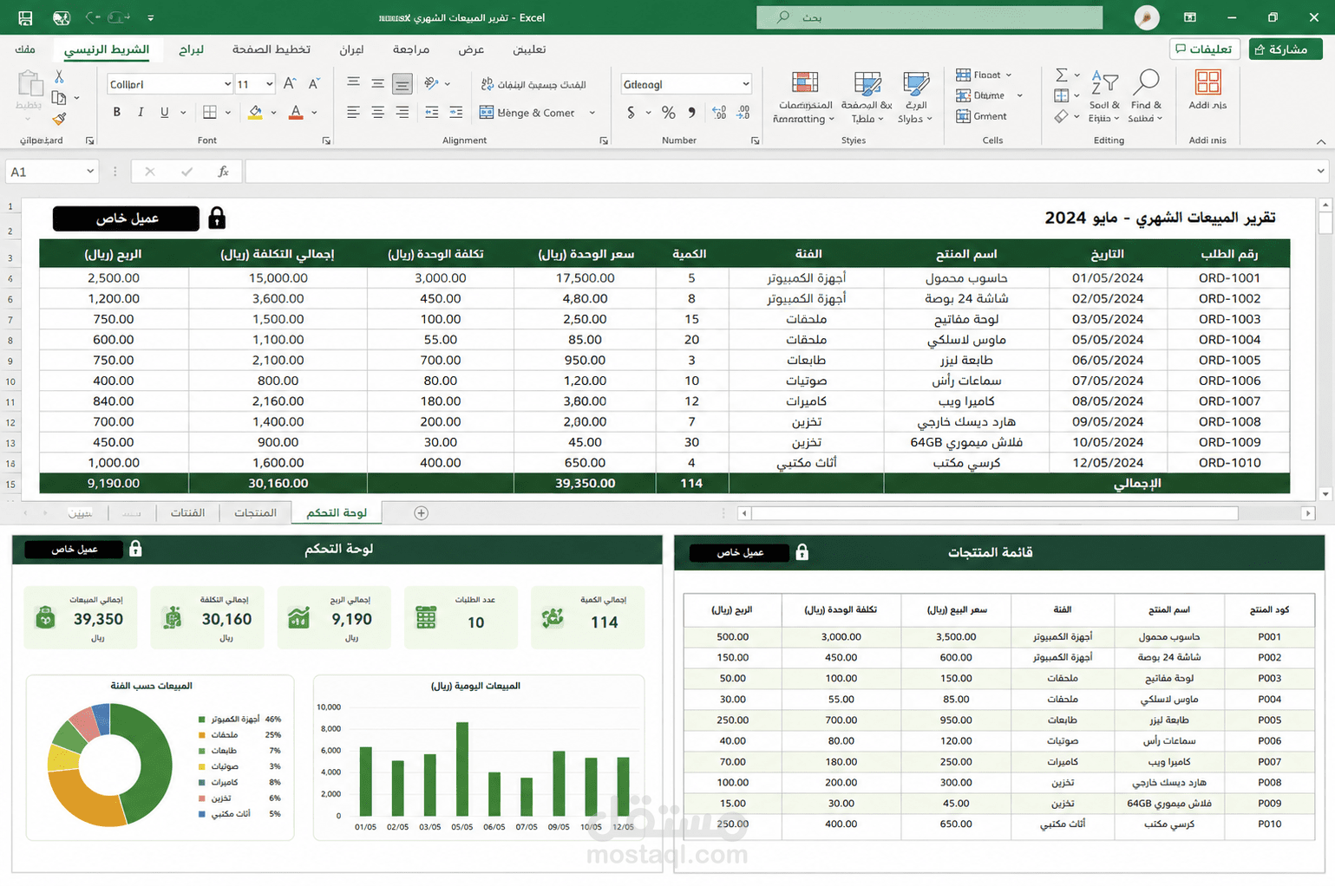This screenshot has height=886, width=1335.
Task: Click the decrease decimal icon
Action: pyautogui.click(x=743, y=113)
